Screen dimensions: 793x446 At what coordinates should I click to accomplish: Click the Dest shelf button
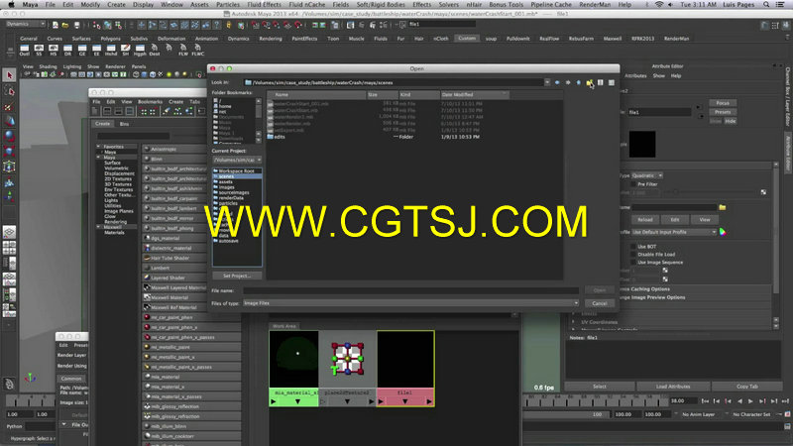click(x=155, y=50)
